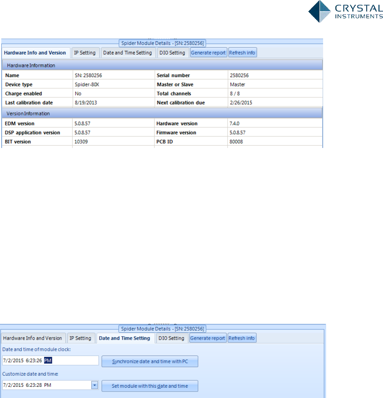383x398 pixels.
Task: Select the Serial number value 2580256
Action: (x=239, y=75)
